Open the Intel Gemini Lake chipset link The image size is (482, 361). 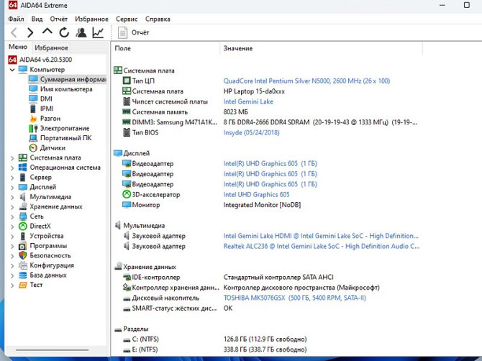pos(248,101)
